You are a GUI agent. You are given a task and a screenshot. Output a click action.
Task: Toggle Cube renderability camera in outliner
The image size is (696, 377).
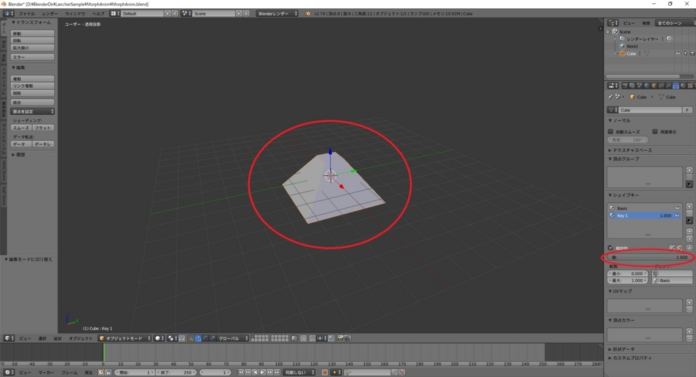pyautogui.click(x=692, y=53)
